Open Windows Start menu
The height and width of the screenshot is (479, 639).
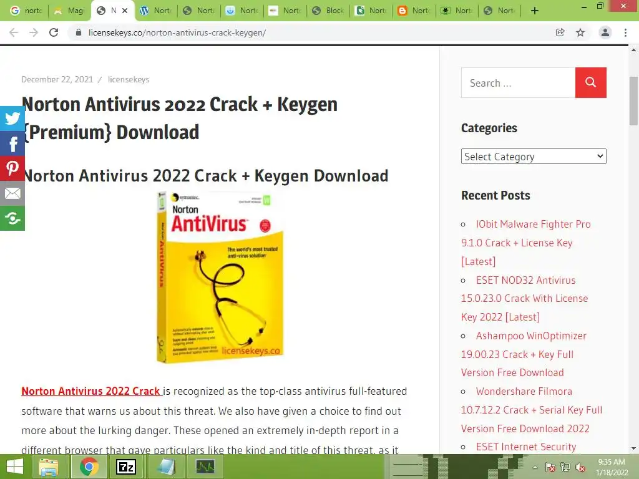click(x=15, y=467)
